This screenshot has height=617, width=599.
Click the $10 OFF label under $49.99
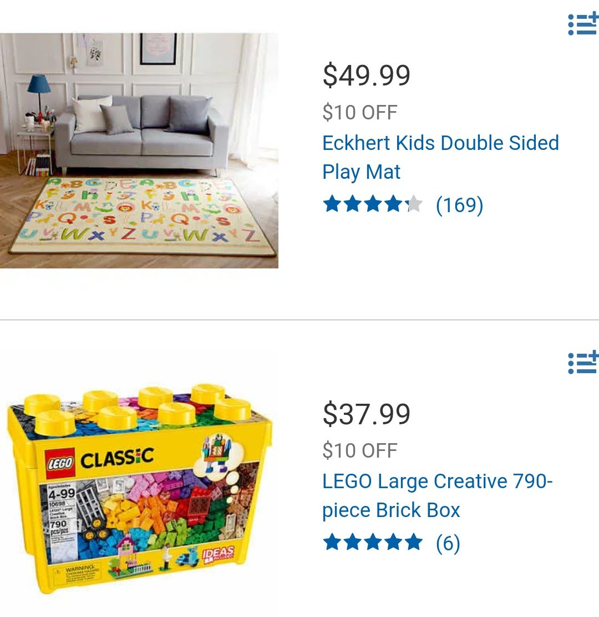pyautogui.click(x=359, y=112)
